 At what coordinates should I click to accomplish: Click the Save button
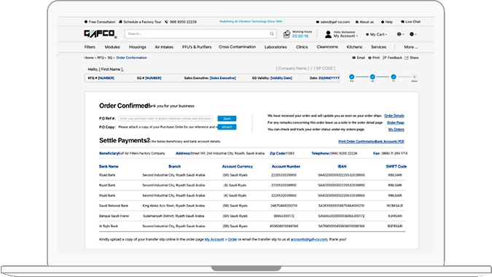pos(227,119)
